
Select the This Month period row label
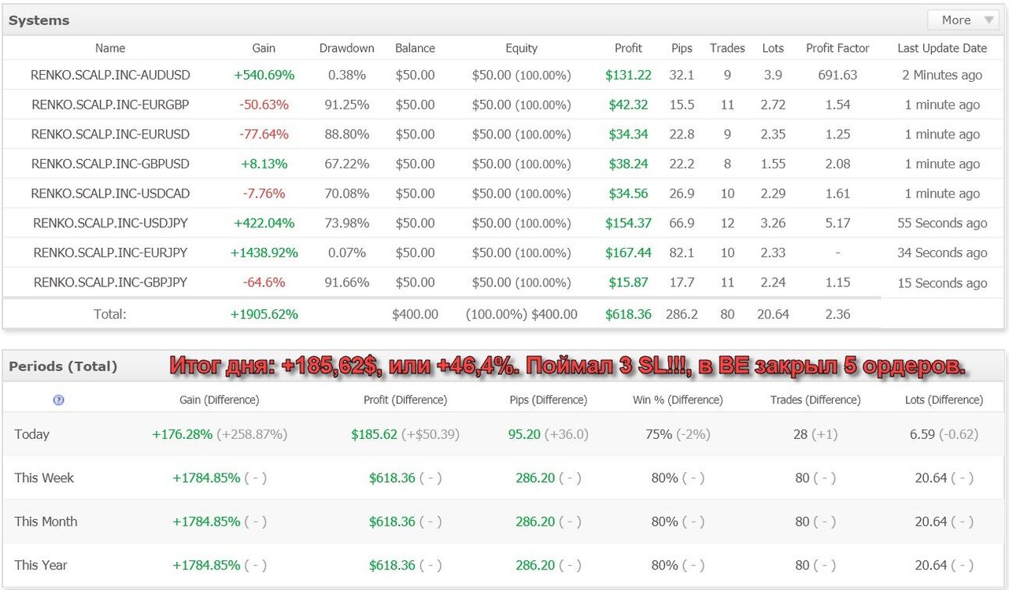pos(46,522)
